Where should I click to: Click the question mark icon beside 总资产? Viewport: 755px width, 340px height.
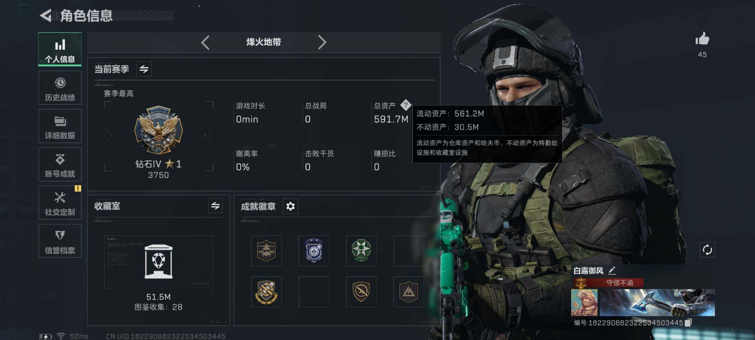coord(405,105)
